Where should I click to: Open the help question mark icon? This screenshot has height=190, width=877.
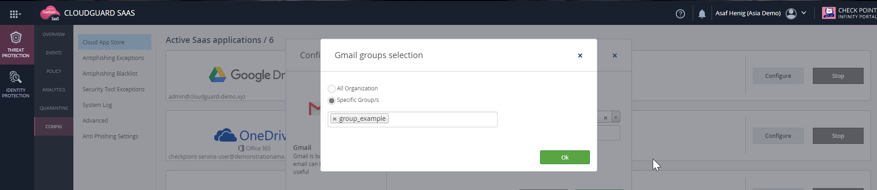[680, 14]
